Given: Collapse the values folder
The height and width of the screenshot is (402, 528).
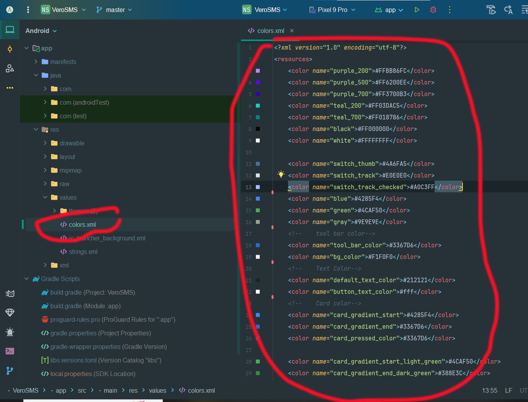Looking at the screenshot, I should coord(45,197).
